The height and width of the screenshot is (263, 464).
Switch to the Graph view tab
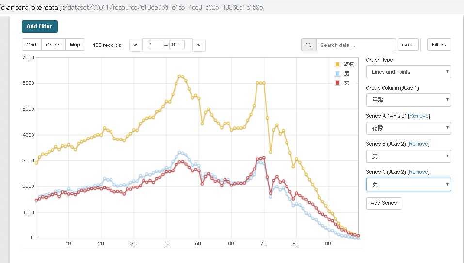coord(53,45)
